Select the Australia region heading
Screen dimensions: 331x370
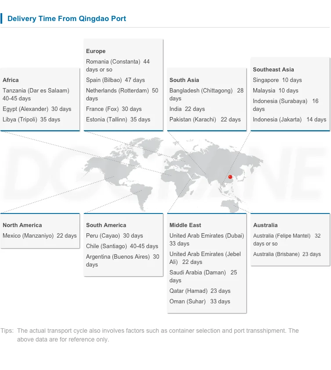[x=265, y=225]
